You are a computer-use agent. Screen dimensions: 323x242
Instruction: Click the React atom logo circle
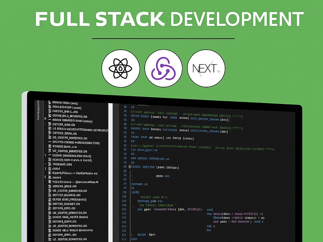point(121,68)
